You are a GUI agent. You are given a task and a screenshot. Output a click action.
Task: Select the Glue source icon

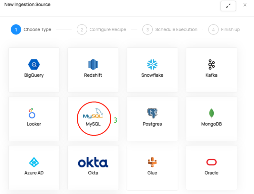(152, 162)
